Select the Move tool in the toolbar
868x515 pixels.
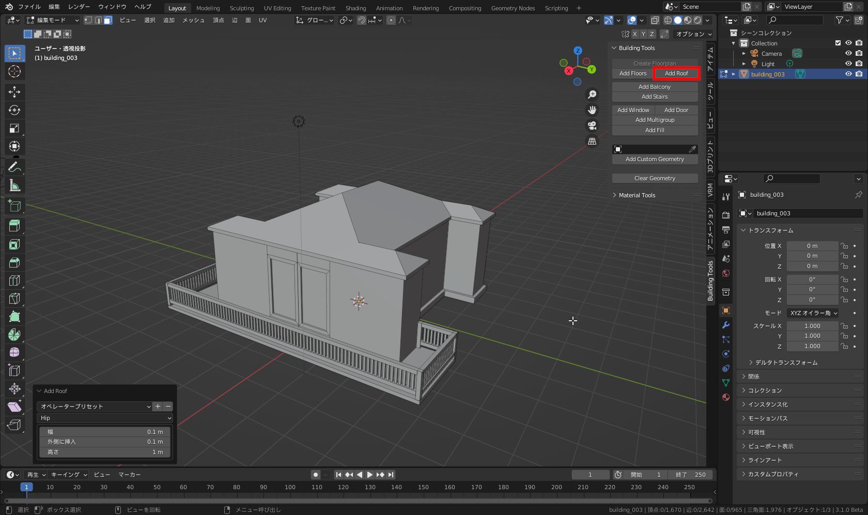14,91
